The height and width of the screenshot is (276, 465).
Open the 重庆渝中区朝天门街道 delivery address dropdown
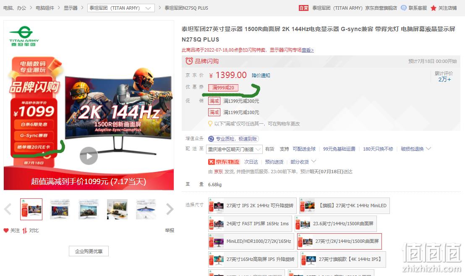(x=234, y=149)
